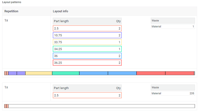The image size is (199, 112).
Task: Click the empty waste area of second layout bar
Action: [102, 106]
